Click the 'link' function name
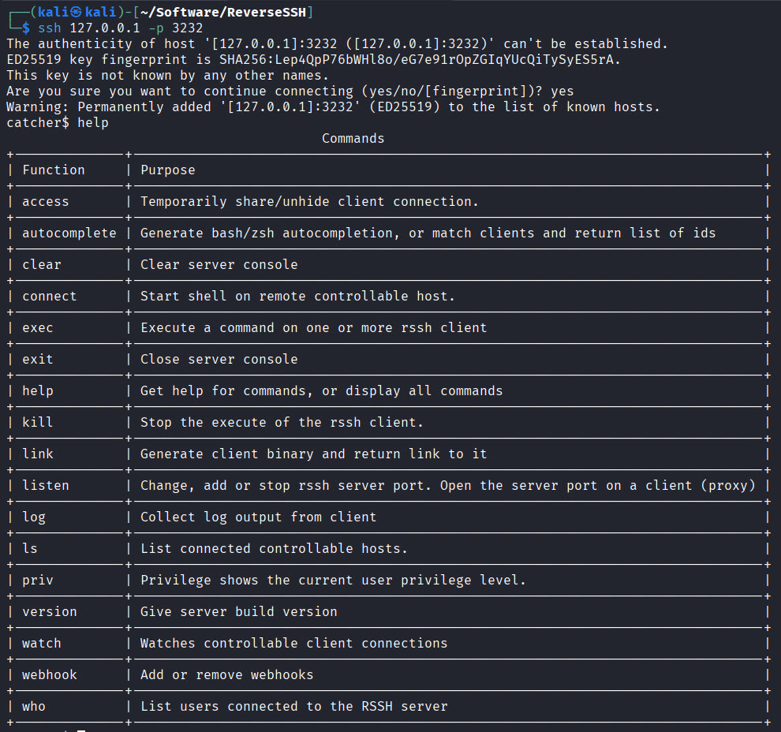Screen dimensions: 781x732 coord(38,454)
